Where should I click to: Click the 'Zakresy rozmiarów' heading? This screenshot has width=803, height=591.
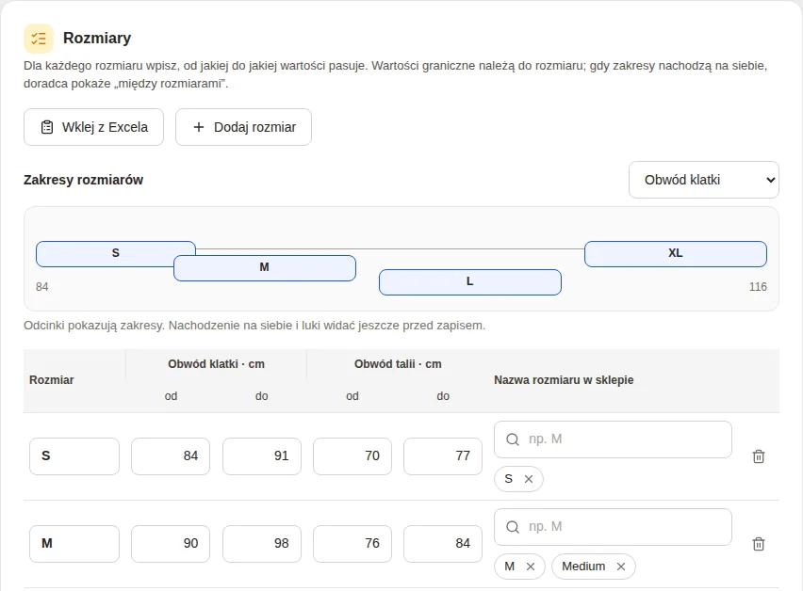[x=84, y=180]
